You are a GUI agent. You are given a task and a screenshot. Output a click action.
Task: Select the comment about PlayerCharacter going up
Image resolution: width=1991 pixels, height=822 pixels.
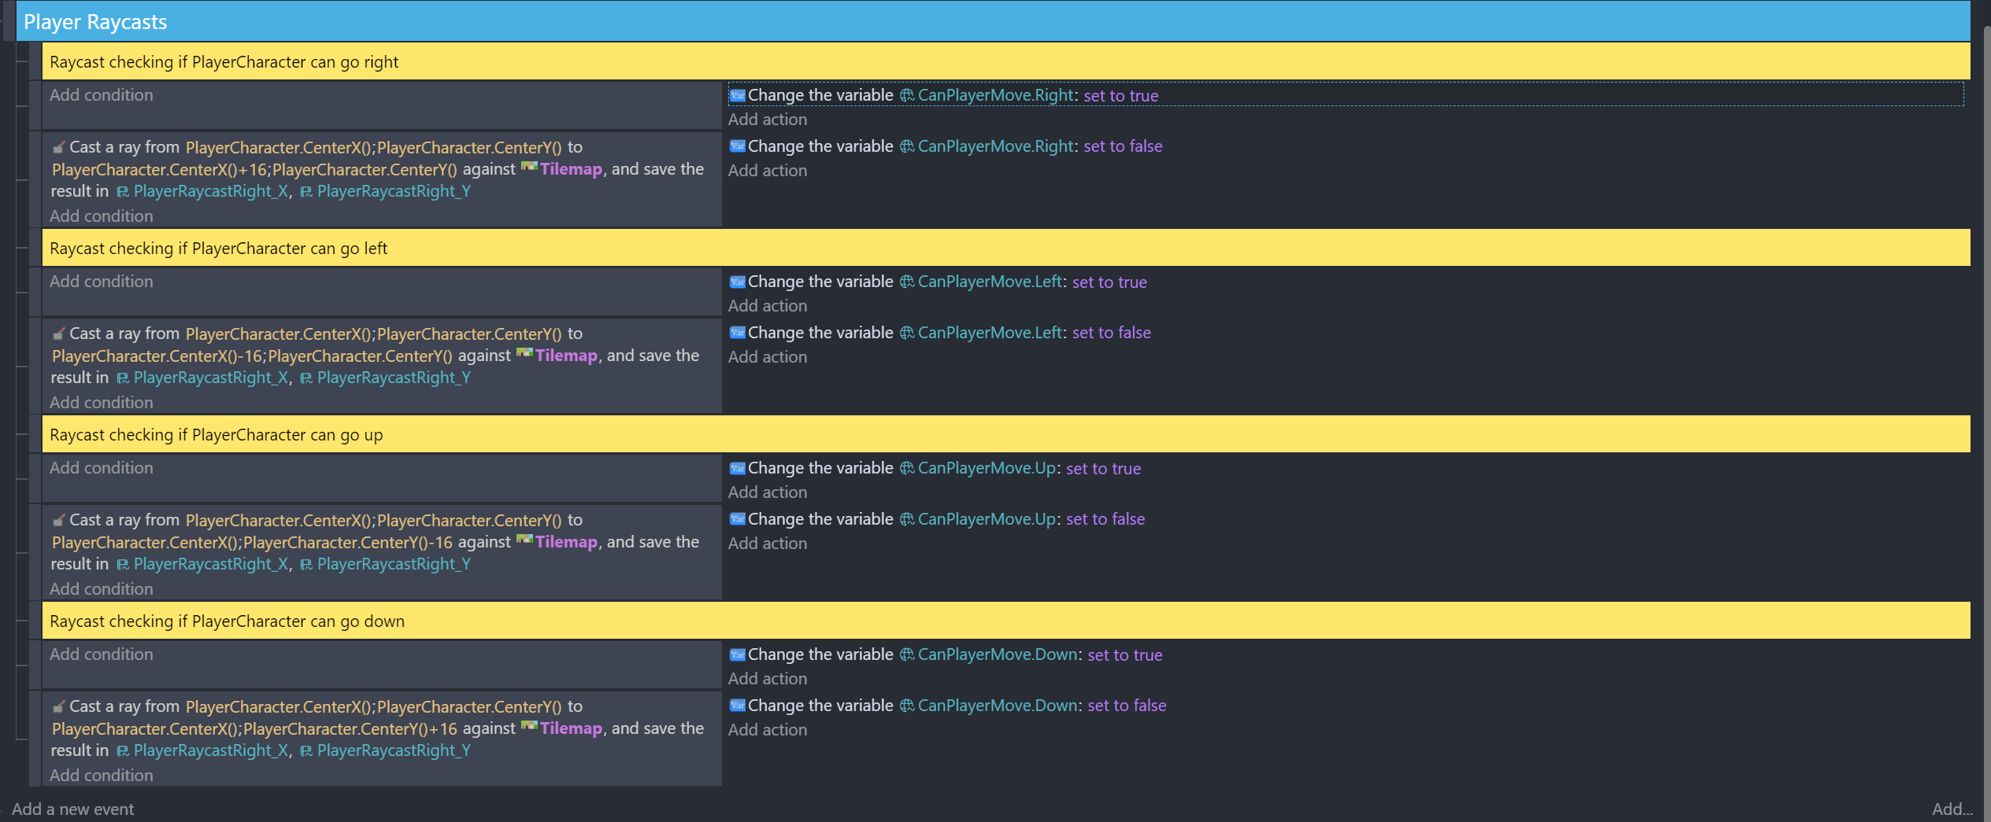(x=216, y=435)
